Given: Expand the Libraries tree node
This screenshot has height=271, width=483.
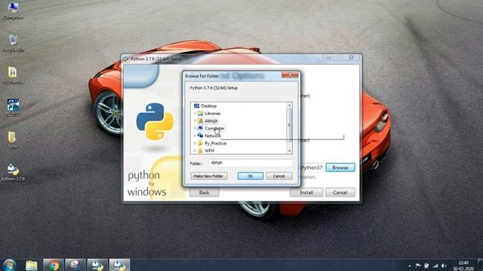Looking at the screenshot, I should click(195, 114).
